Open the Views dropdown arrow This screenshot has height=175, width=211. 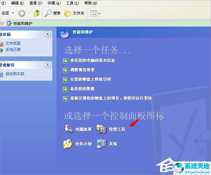(x=99, y=14)
